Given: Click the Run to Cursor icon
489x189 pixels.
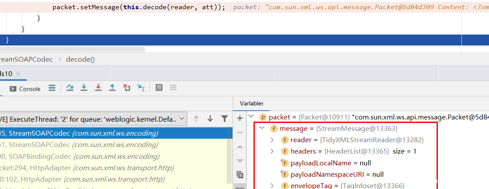Looking at the screenshot, I should (x=141, y=87).
